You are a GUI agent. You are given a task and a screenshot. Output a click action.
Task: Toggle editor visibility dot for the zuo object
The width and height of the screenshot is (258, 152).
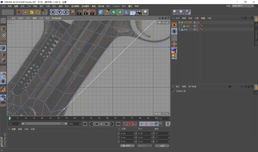pos(197,29)
